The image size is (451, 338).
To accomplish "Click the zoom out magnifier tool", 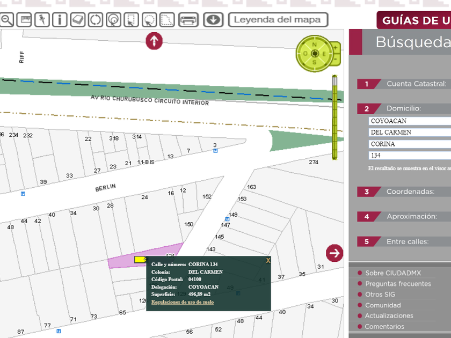I will [x=6, y=20].
